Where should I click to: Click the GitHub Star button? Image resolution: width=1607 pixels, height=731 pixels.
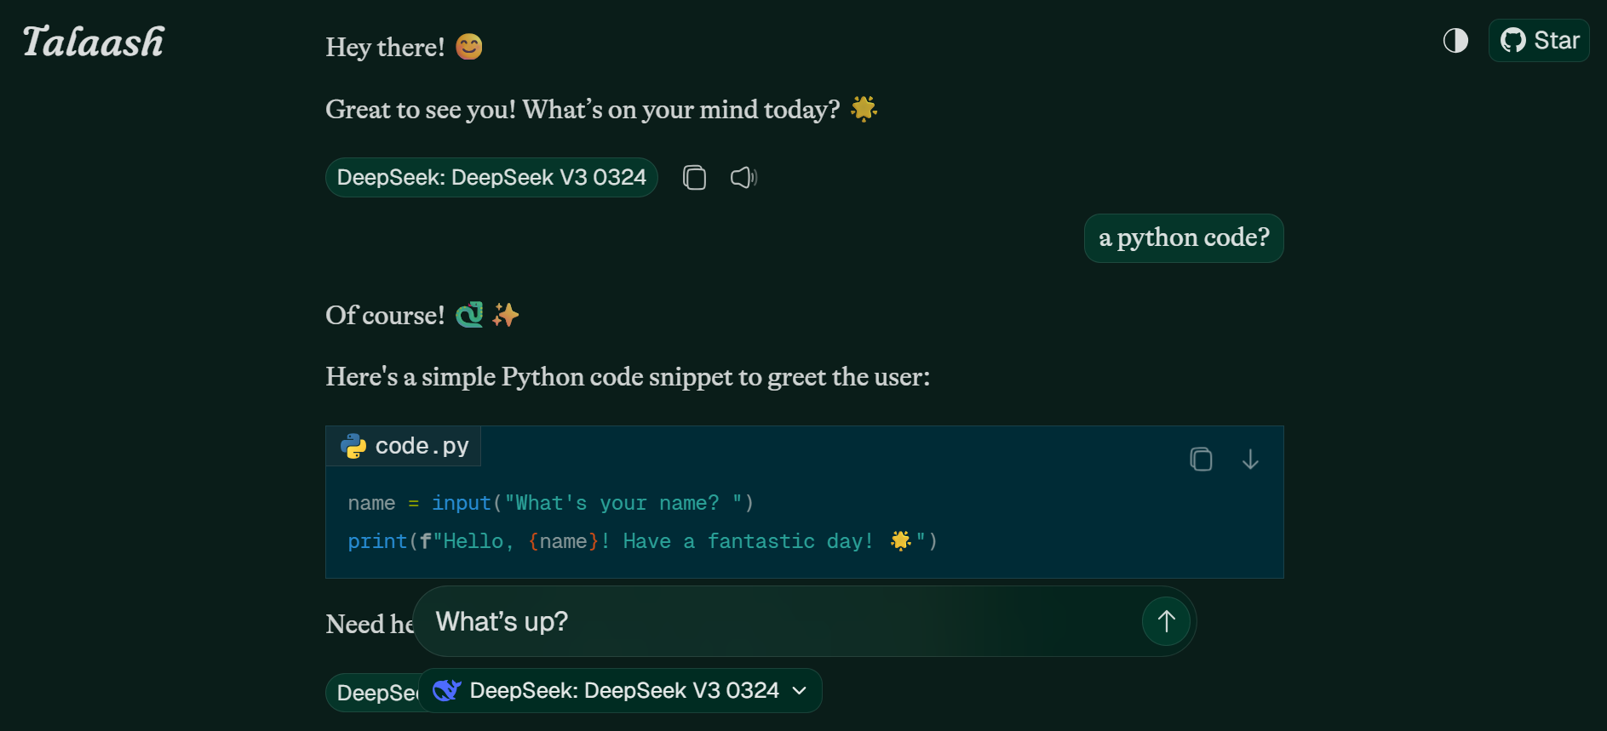pyautogui.click(x=1539, y=40)
